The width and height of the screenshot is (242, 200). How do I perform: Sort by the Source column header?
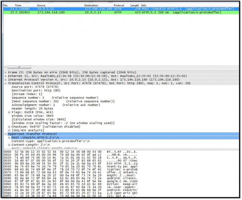(x=41, y=5)
